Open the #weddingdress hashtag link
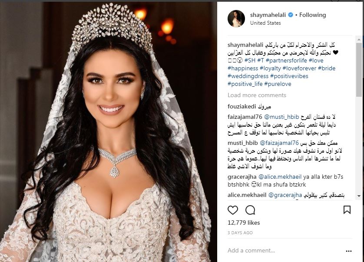 click(248, 76)
